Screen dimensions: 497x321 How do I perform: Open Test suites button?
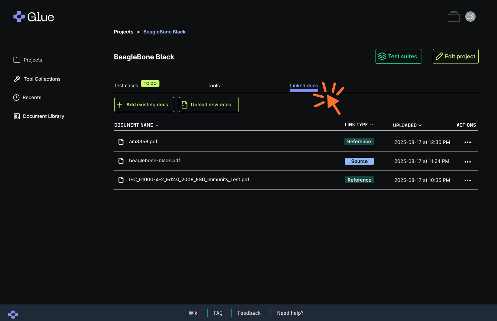(398, 56)
